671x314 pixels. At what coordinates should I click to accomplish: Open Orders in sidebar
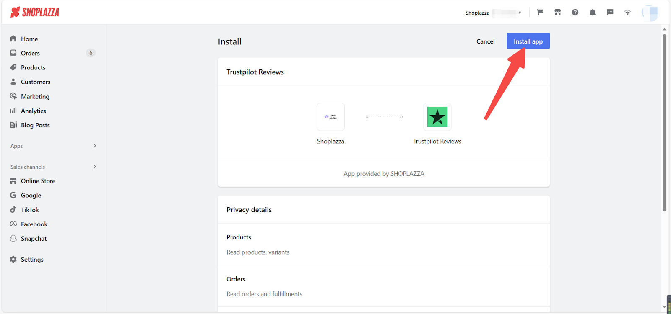point(30,53)
